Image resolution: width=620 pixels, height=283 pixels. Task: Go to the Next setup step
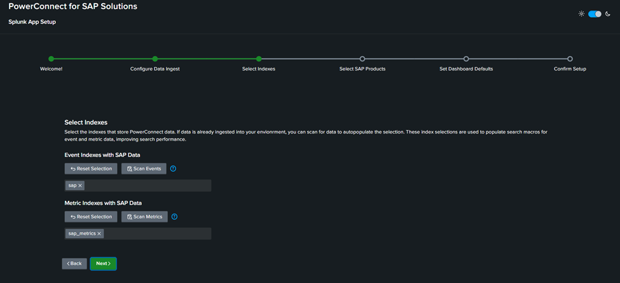point(103,263)
